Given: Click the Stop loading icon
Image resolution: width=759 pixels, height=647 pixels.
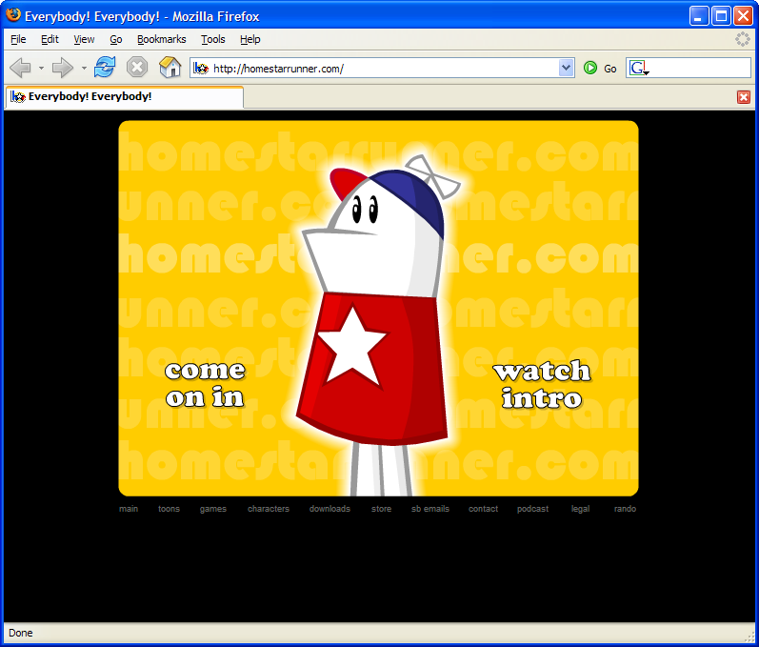Looking at the screenshot, I should 137,68.
